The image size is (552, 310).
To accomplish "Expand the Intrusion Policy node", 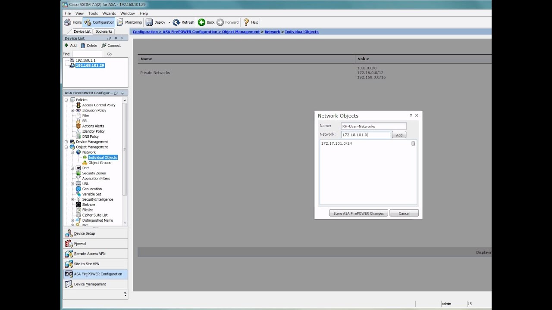I will (x=72, y=110).
